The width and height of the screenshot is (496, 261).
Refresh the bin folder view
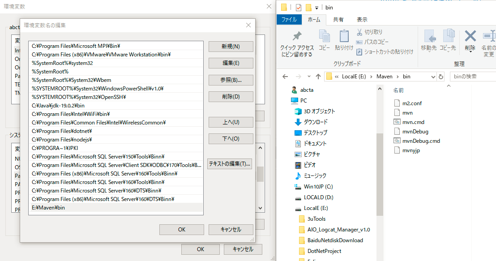440,77
